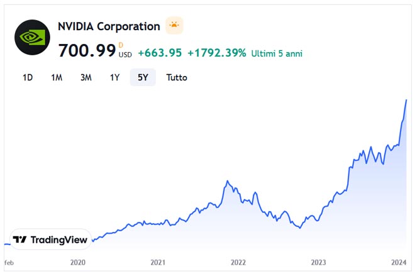Switch to the 1D time range

(28, 77)
